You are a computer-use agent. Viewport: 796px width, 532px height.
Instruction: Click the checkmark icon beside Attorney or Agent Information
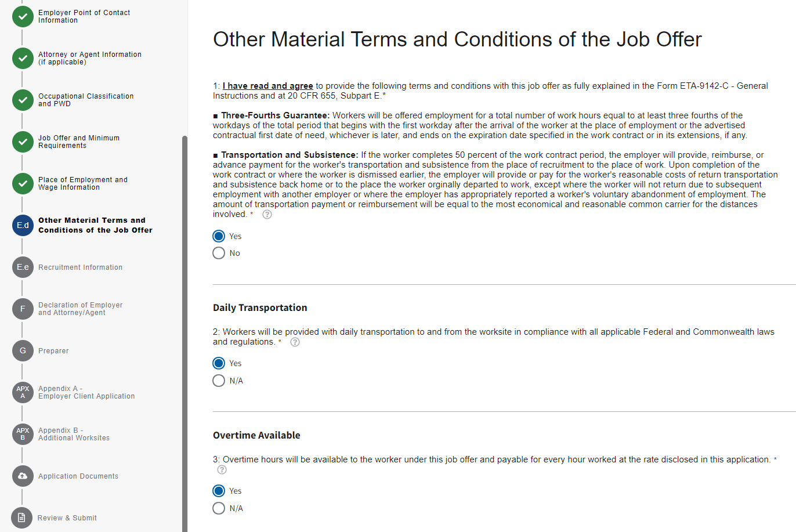click(x=23, y=58)
